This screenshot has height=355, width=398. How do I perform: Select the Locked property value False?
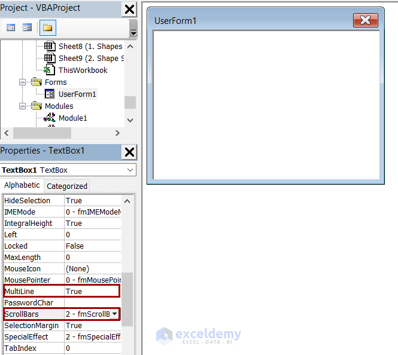93,246
